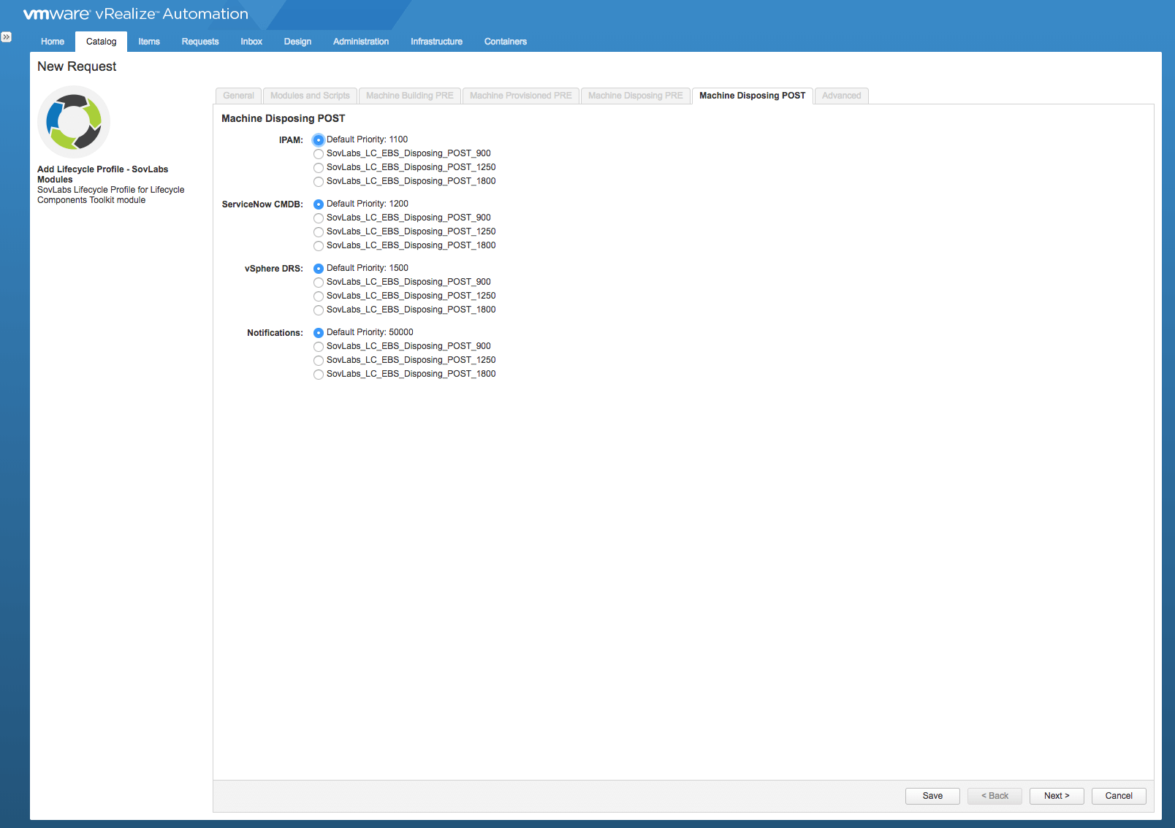Click the sidebar expand arrow icon

click(7, 37)
